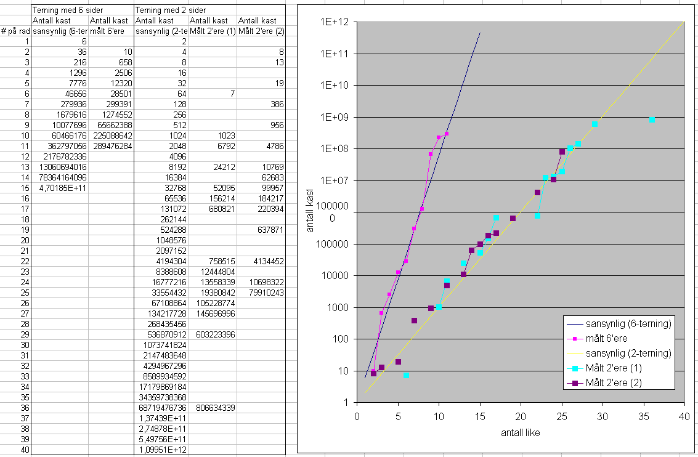Click cell containing 268435456
698x457 pixels.
161,324
